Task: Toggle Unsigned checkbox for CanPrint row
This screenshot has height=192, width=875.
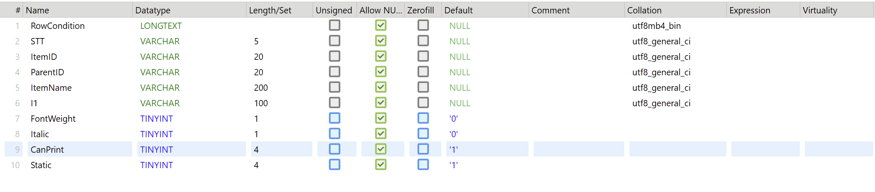Action: coord(334,149)
